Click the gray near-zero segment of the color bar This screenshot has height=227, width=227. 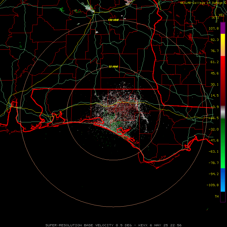223,112
